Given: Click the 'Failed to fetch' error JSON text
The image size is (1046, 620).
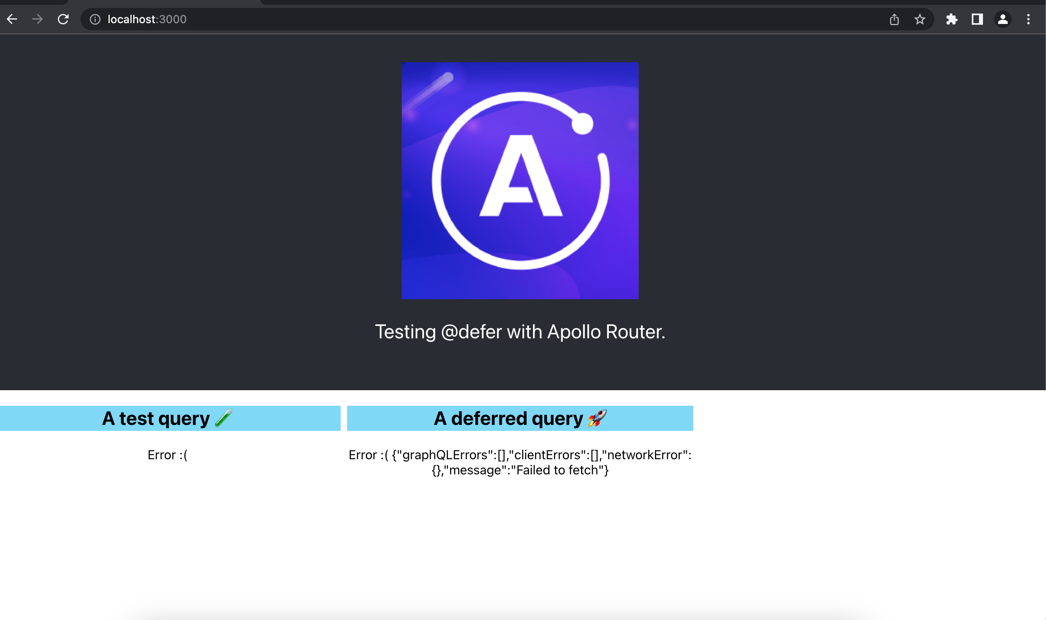Looking at the screenshot, I should pyautogui.click(x=520, y=462).
